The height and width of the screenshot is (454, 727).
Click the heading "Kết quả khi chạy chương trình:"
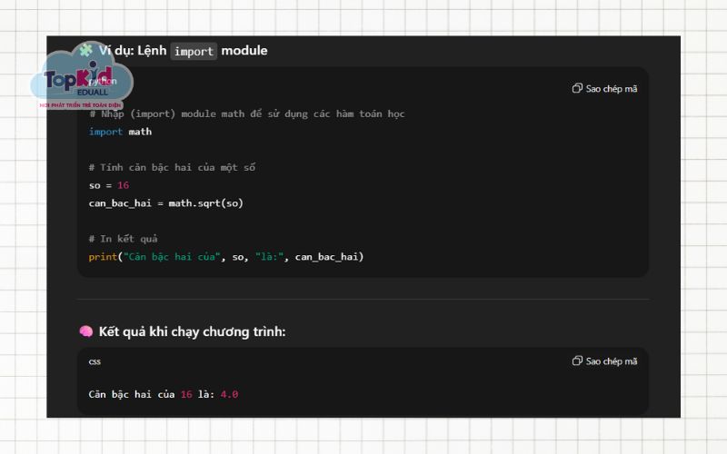pos(192,331)
